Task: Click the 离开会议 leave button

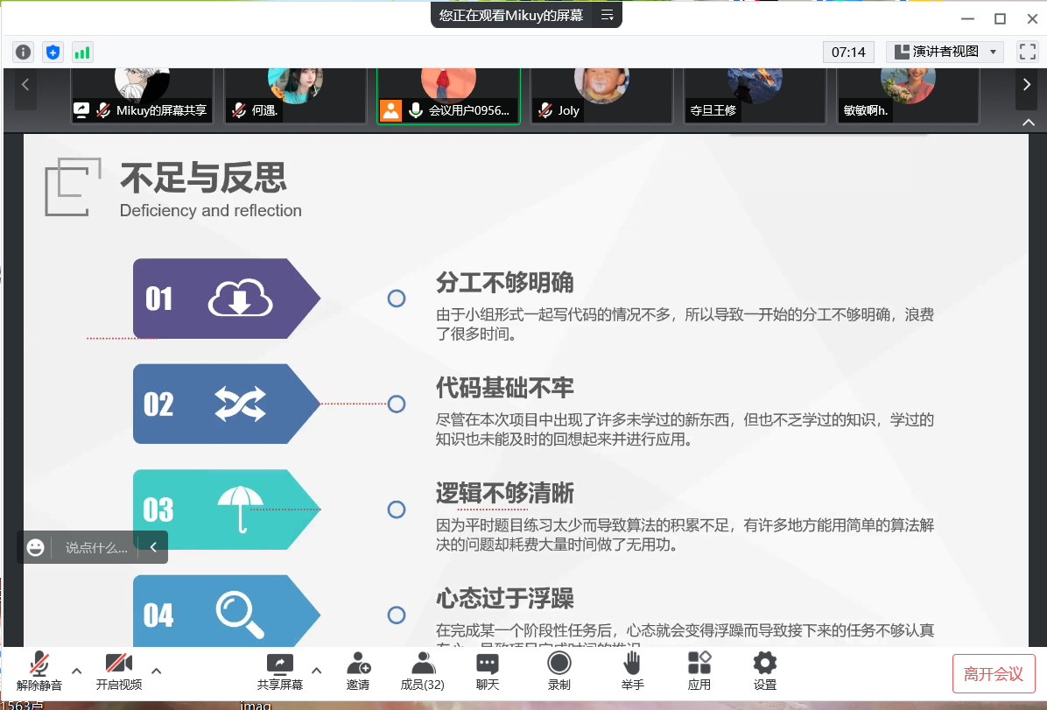Action: (x=994, y=673)
